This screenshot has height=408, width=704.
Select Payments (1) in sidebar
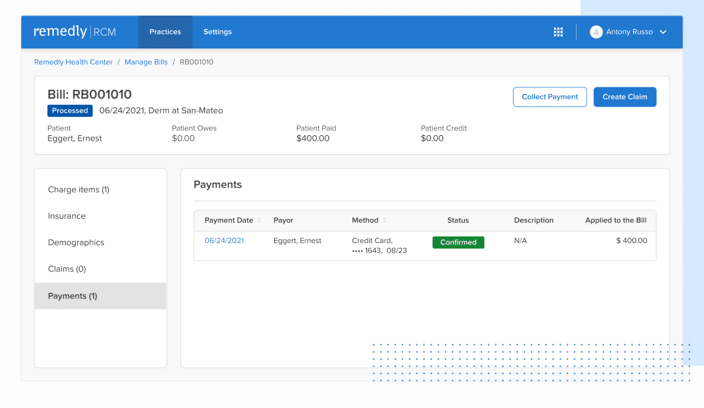click(x=101, y=296)
